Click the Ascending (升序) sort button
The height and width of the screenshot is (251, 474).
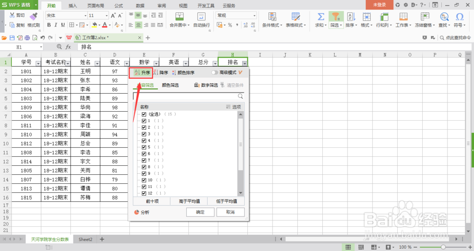(142, 72)
